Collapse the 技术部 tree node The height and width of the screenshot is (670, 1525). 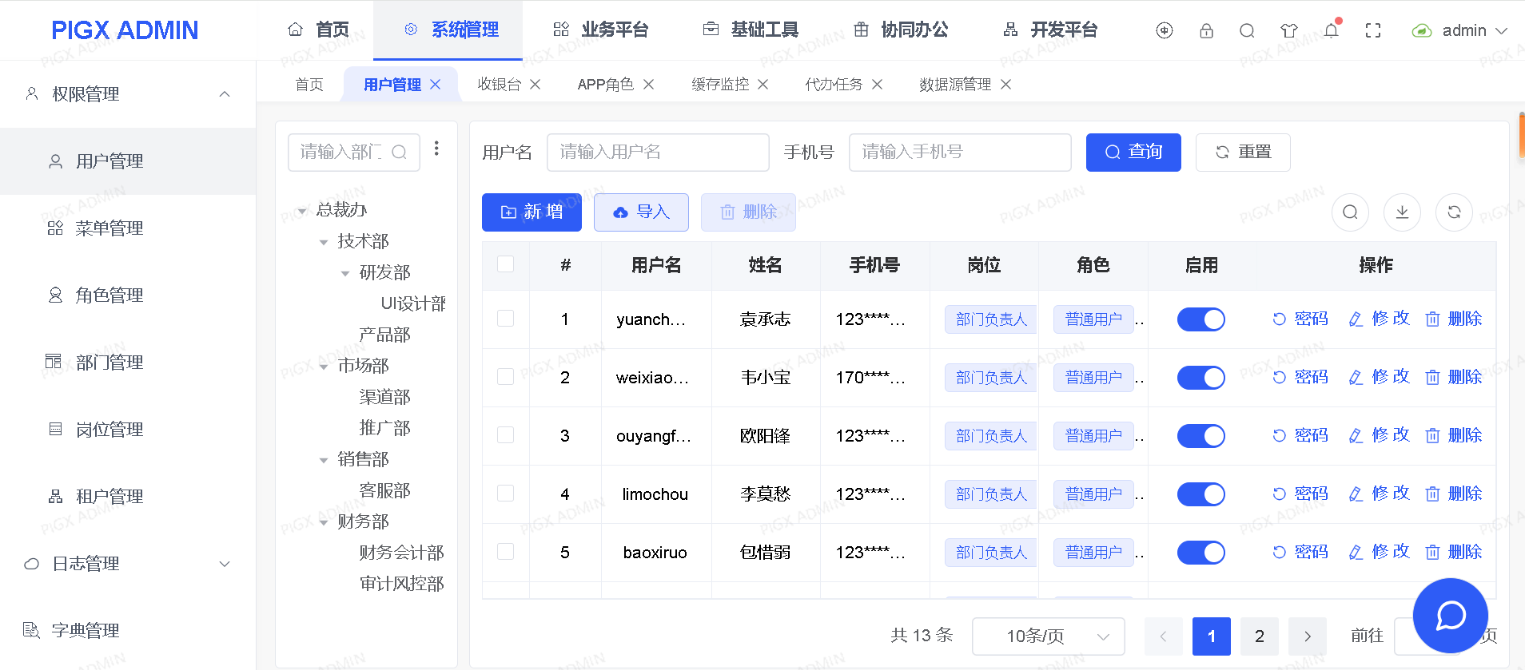pyautogui.click(x=324, y=242)
